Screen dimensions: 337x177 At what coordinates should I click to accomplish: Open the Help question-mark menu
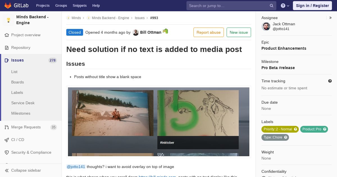[x=285, y=6]
